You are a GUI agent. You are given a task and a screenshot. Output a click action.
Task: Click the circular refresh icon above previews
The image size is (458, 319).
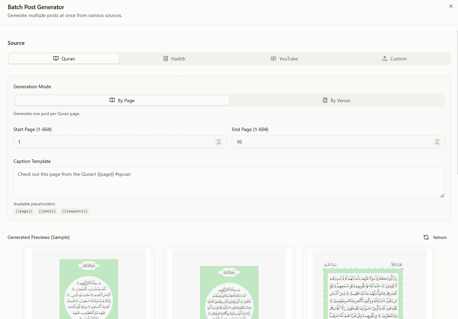[426, 237]
